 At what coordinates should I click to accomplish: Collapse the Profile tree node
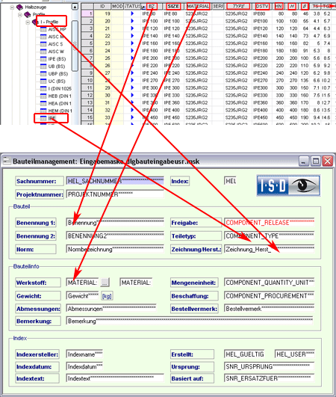coord(20,15)
